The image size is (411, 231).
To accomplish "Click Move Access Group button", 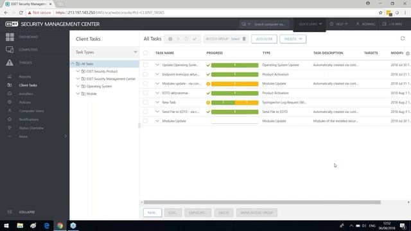I will pyautogui.click(x=257, y=212).
